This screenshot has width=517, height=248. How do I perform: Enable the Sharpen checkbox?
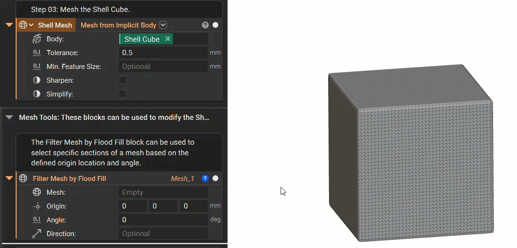pyautogui.click(x=123, y=80)
